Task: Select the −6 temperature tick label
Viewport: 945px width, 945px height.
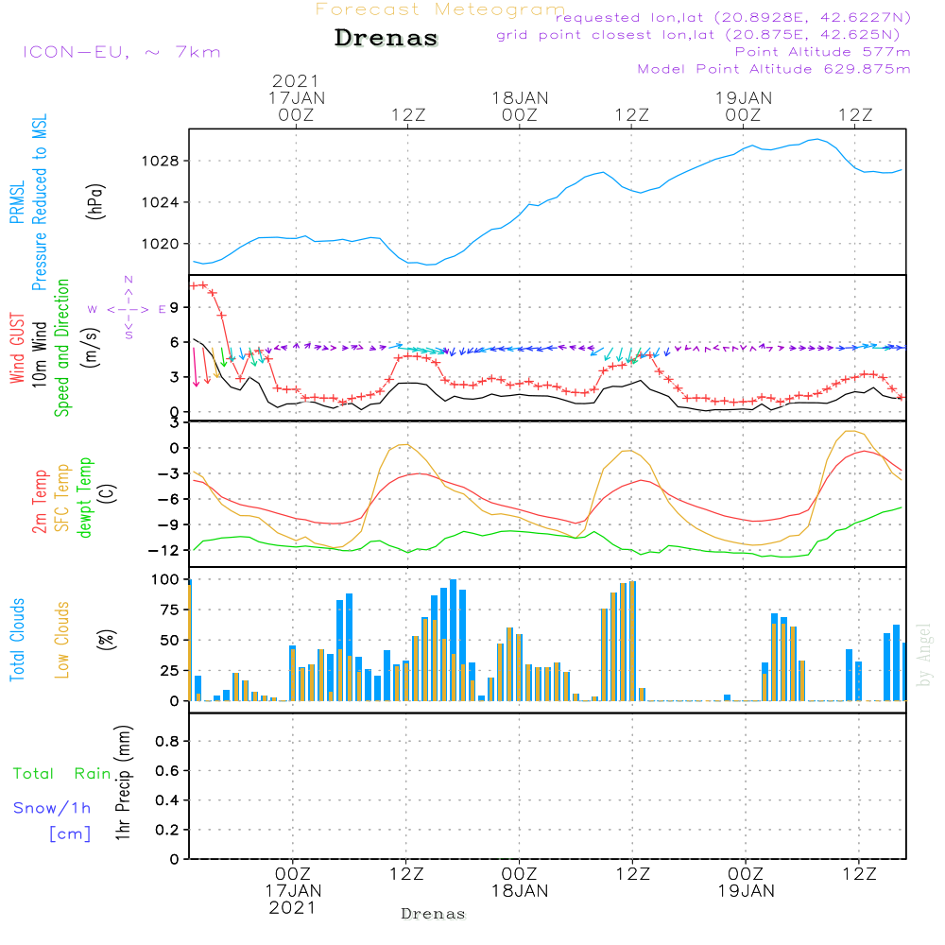Action: (168, 499)
